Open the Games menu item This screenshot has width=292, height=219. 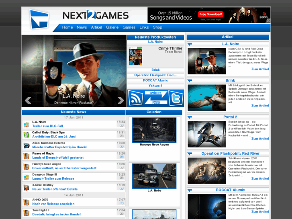coord(129,27)
